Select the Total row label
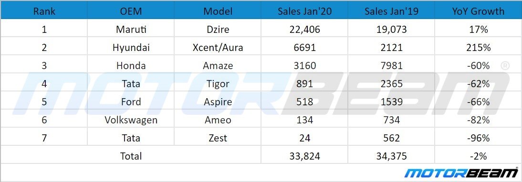This screenshot has height=182, width=522. pyautogui.click(x=131, y=156)
